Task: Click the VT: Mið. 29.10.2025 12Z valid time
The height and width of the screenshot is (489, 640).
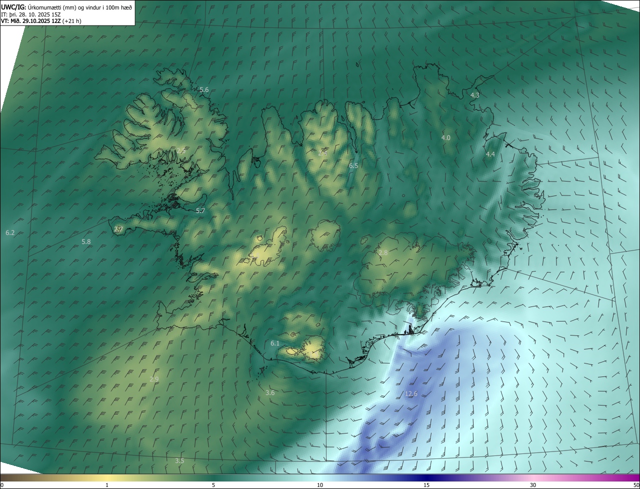Action: (x=41, y=21)
